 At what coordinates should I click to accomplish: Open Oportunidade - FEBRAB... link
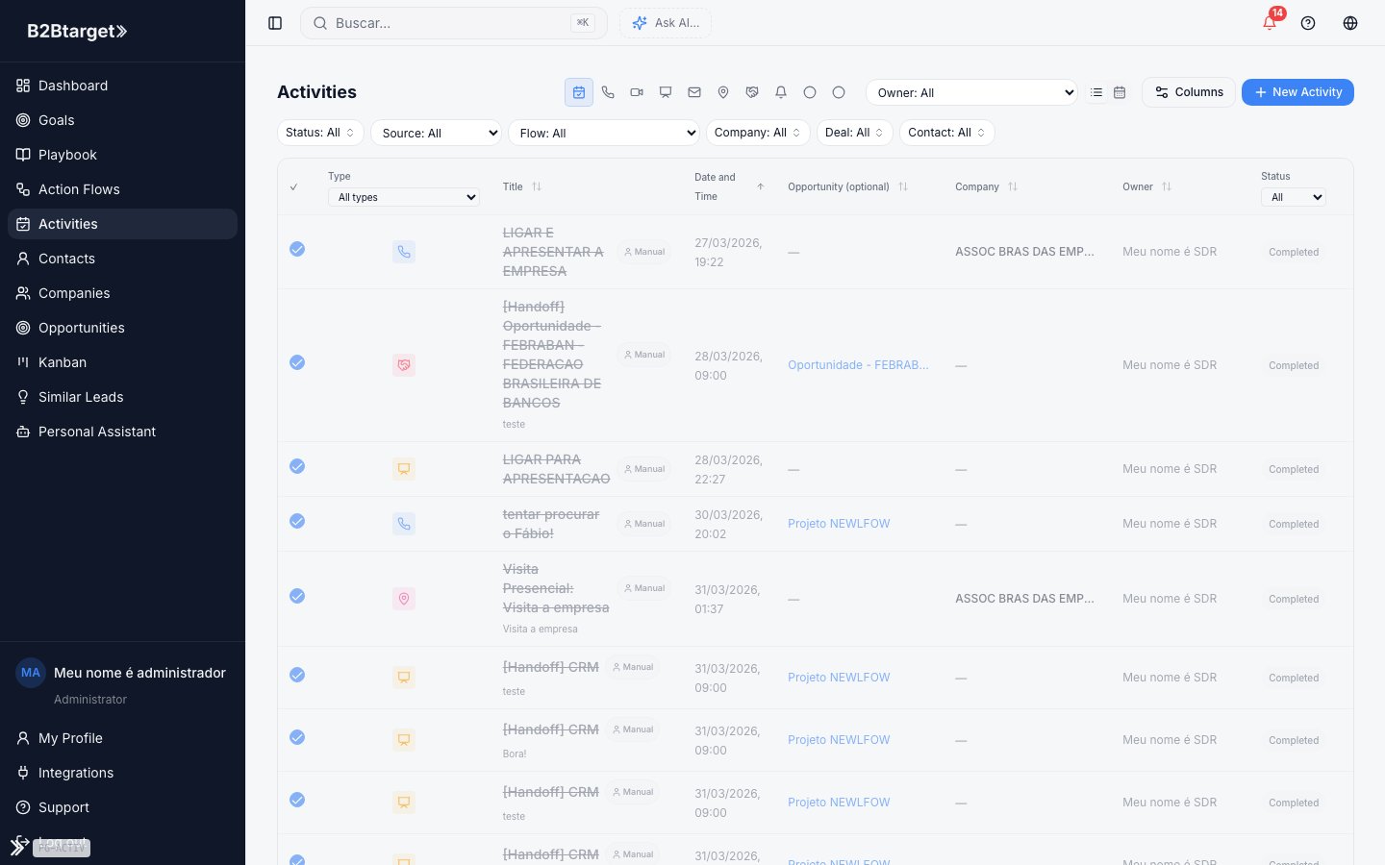[858, 365]
